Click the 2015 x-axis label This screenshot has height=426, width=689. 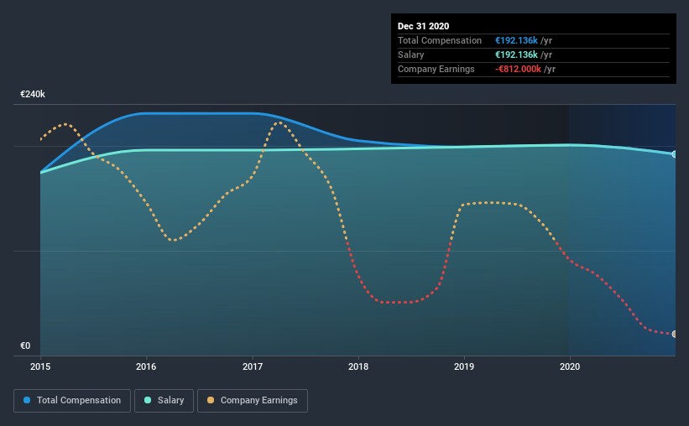pos(40,366)
